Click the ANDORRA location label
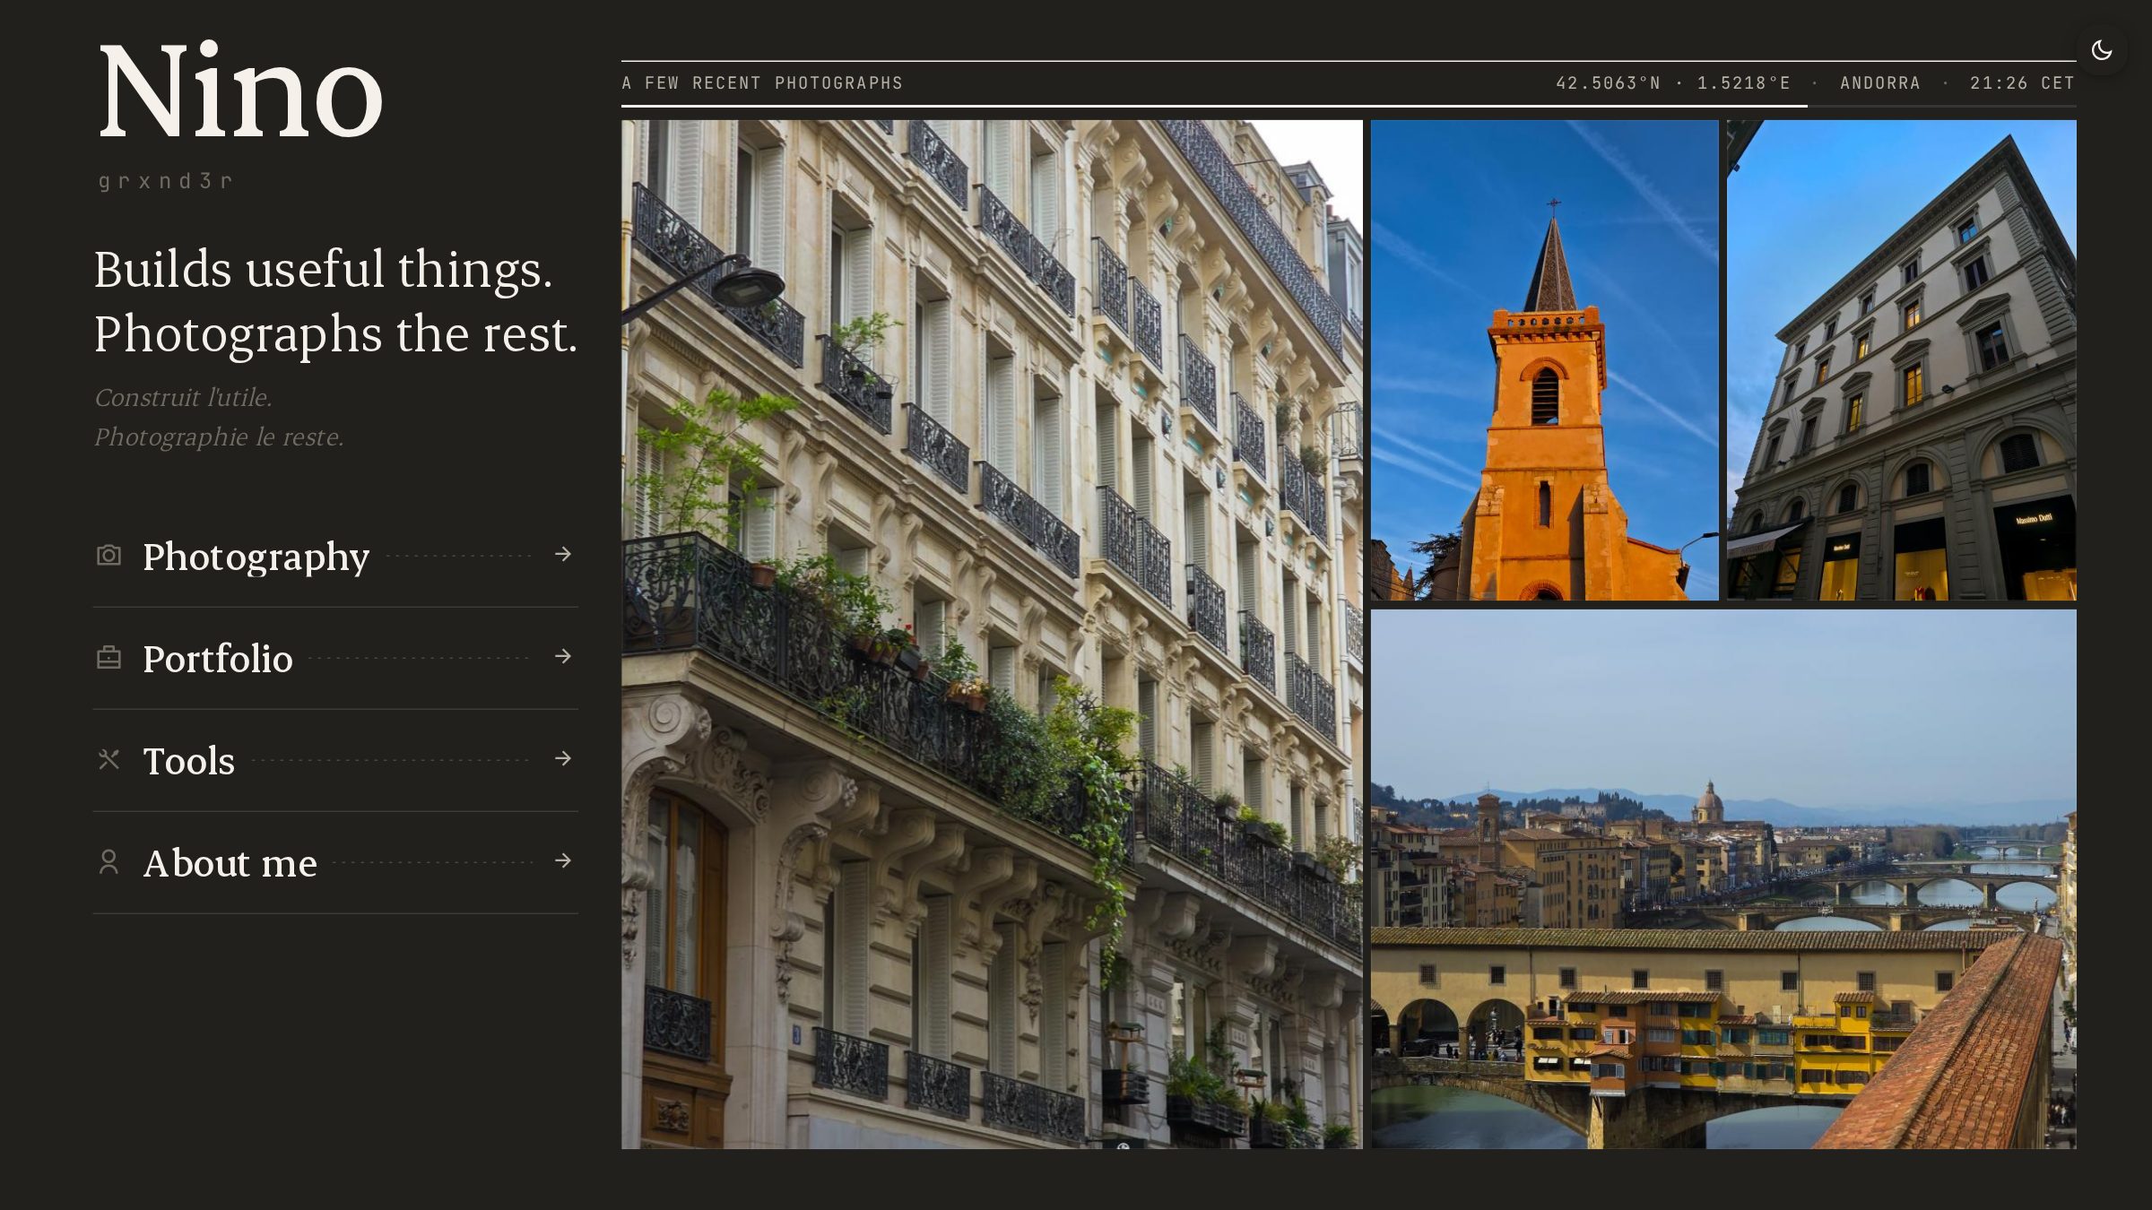Screen dimensions: 2152x1210 [1880, 83]
